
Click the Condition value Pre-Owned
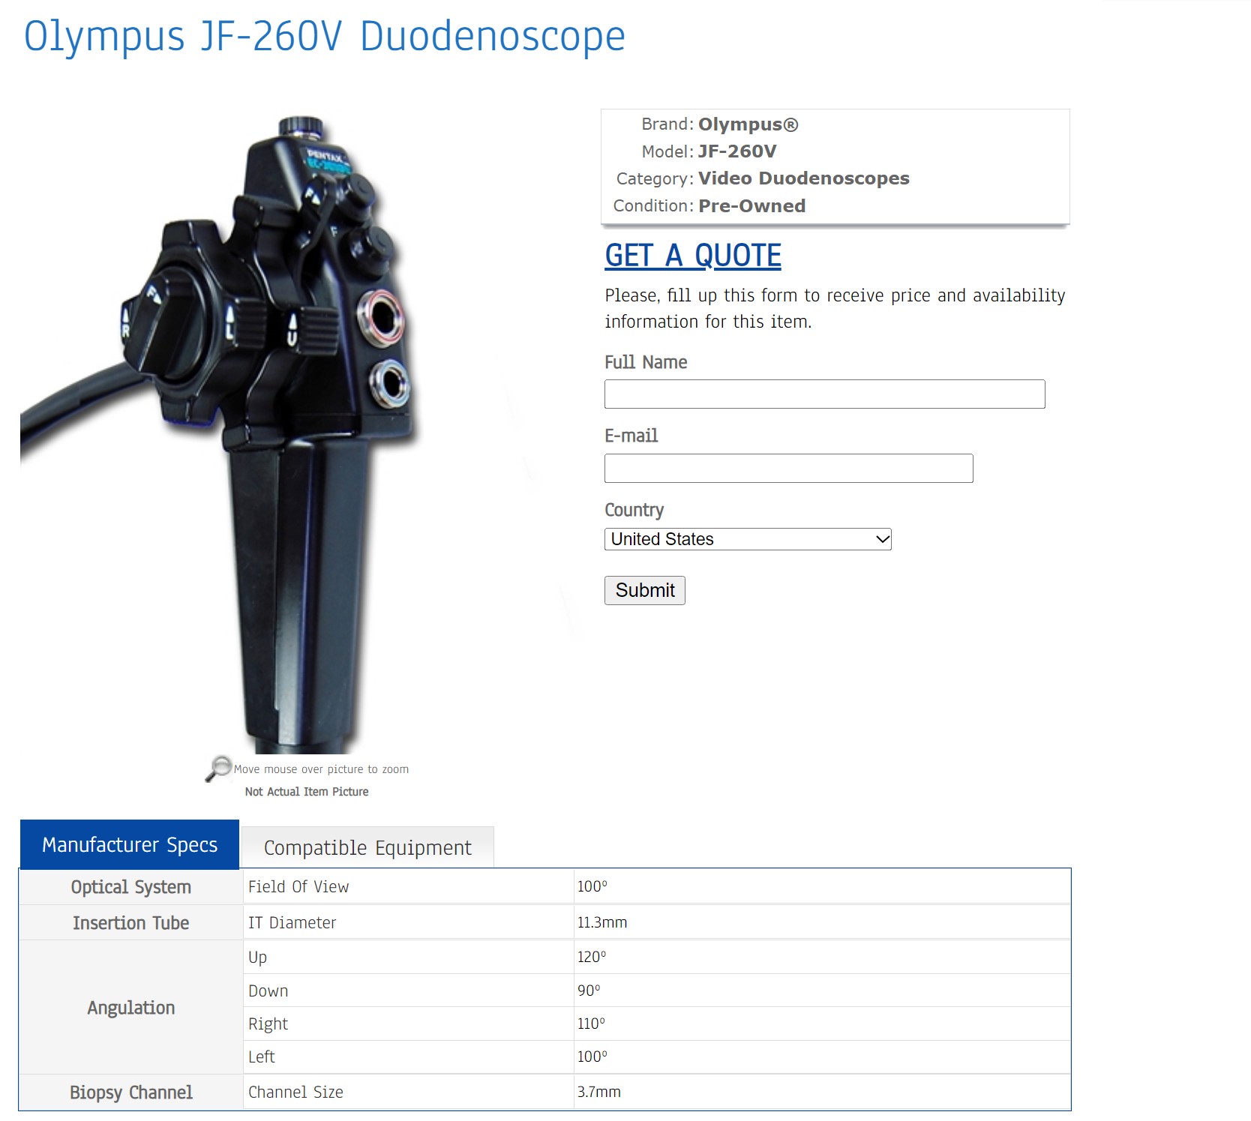[x=751, y=206]
